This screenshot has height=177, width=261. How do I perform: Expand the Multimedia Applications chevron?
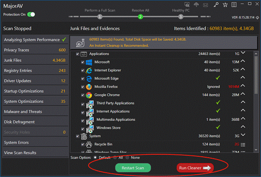(x=243, y=119)
